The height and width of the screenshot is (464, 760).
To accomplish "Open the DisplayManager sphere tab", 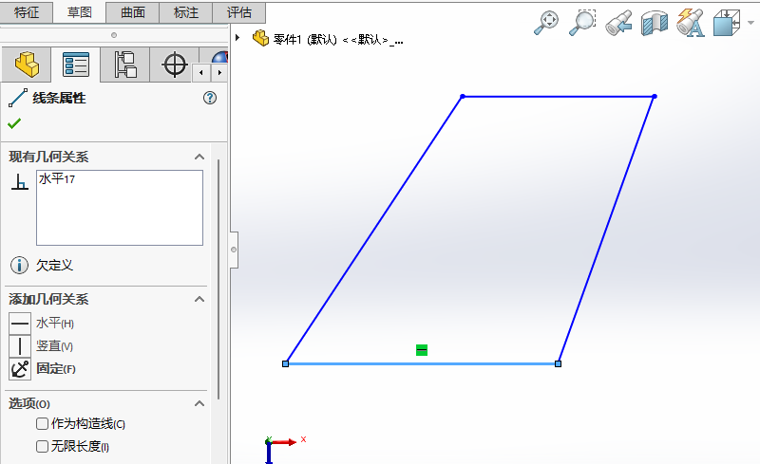I will 219,57.
